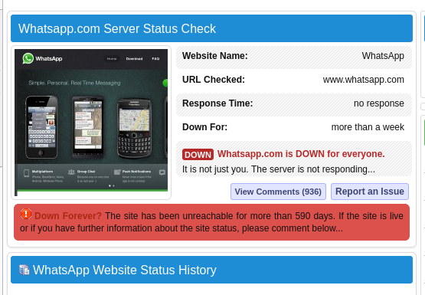Viewport: 425px width, 295px height.
Task: Click 'Whatsapp.com is DOWN for everyone.' text
Action: [301, 154]
